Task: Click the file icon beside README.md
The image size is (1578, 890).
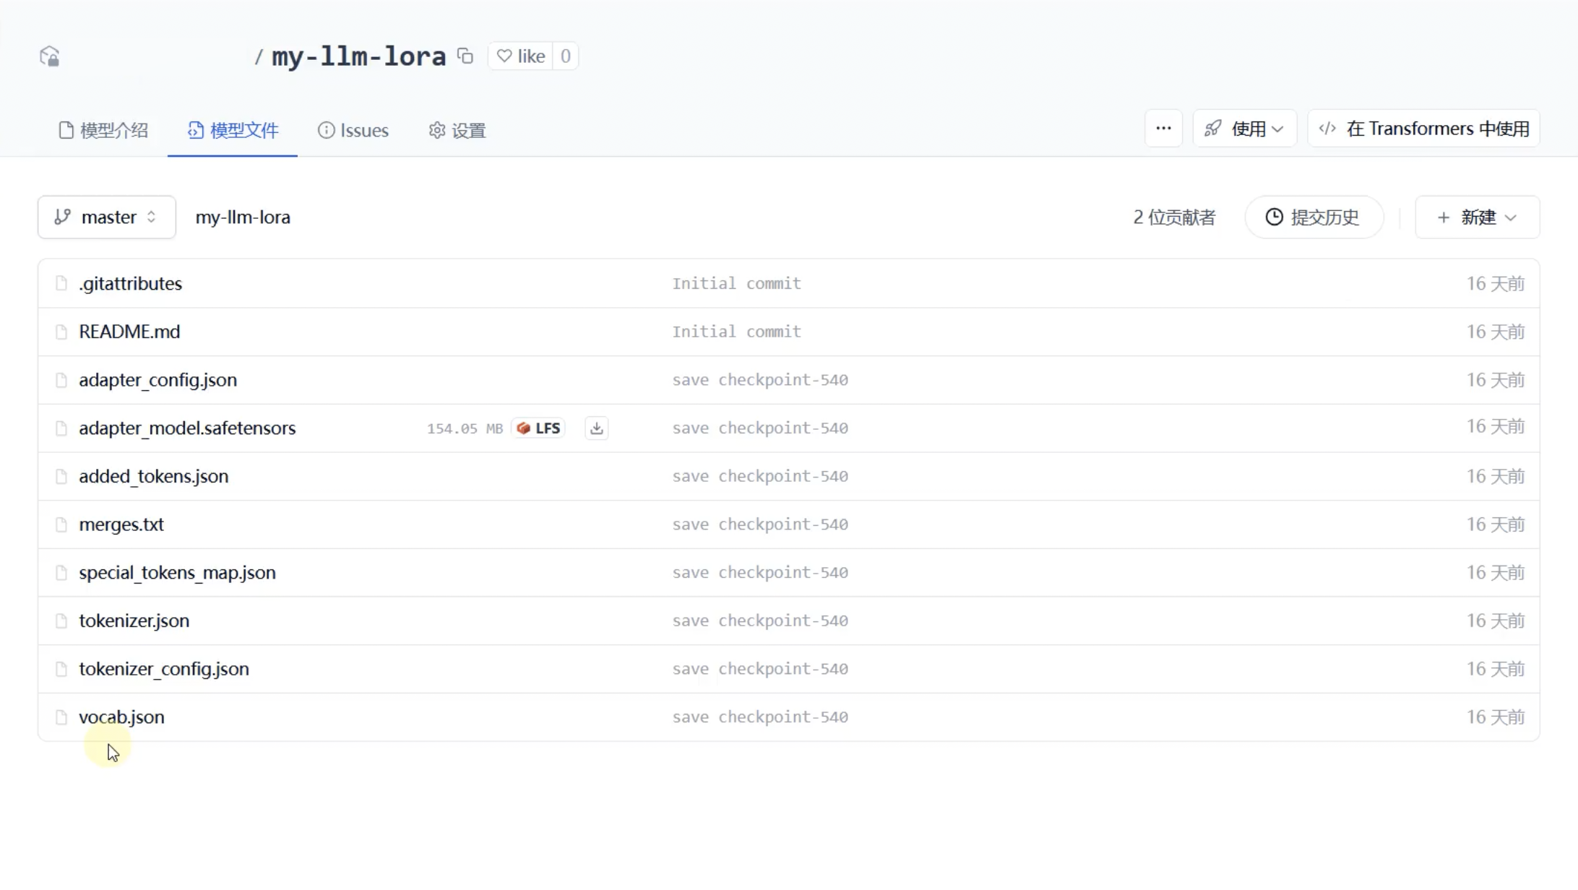Action: point(61,332)
